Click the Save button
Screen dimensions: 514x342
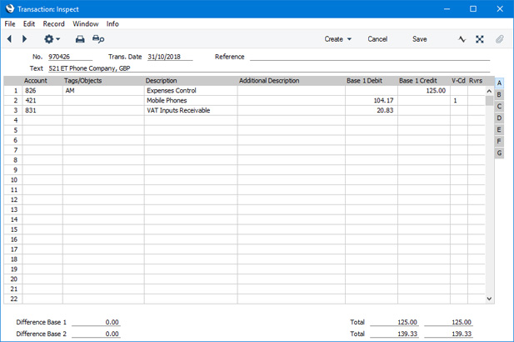coord(420,39)
